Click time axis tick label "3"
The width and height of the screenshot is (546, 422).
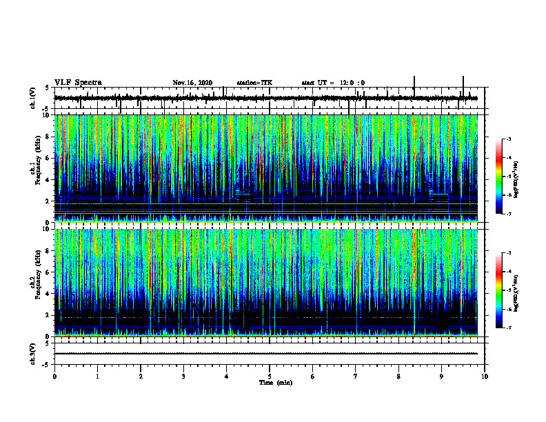(183, 376)
